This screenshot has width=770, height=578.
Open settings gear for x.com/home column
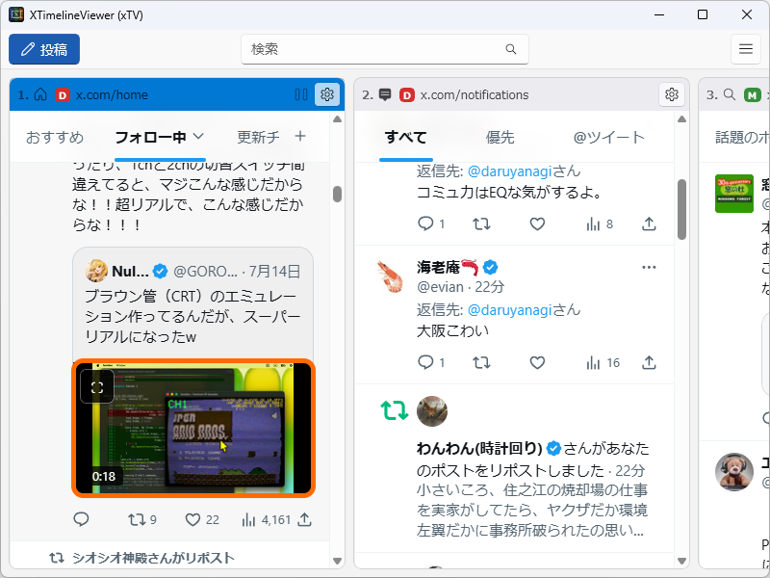point(327,94)
